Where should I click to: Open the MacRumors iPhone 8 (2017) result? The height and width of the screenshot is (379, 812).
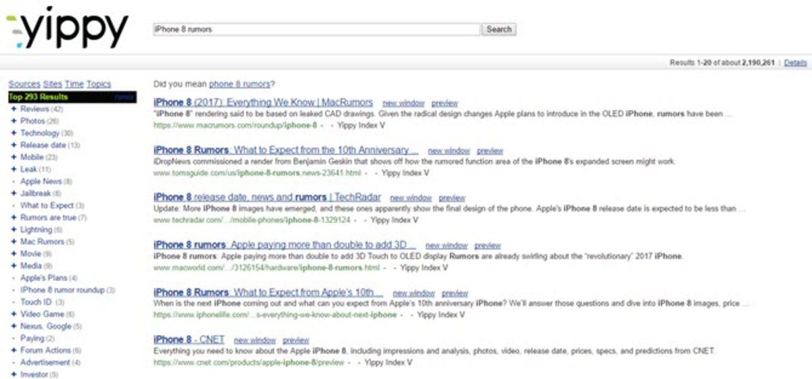(x=263, y=103)
